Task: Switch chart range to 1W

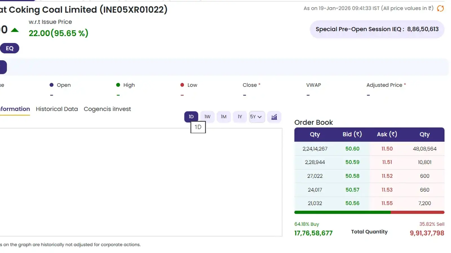Action: (x=207, y=117)
